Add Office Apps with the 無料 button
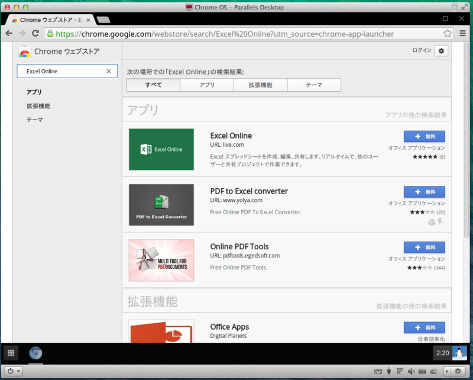Screen dimensions: 473x380 [424, 327]
